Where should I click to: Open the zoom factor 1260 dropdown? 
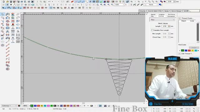123,5
